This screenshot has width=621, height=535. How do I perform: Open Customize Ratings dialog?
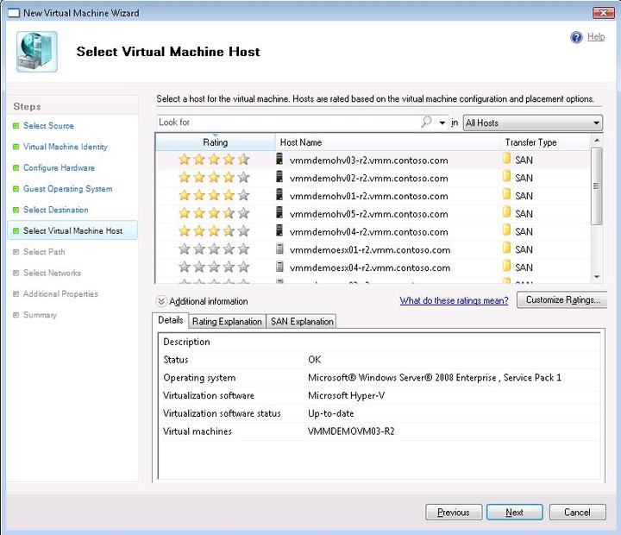click(561, 300)
